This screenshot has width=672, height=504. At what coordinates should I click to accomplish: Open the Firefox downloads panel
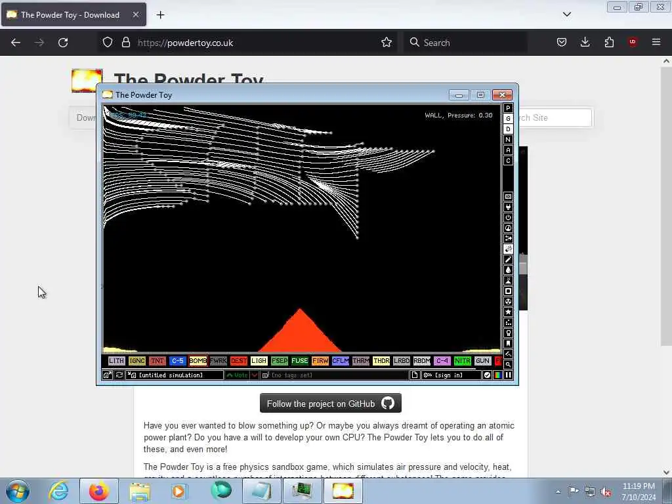pyautogui.click(x=585, y=42)
